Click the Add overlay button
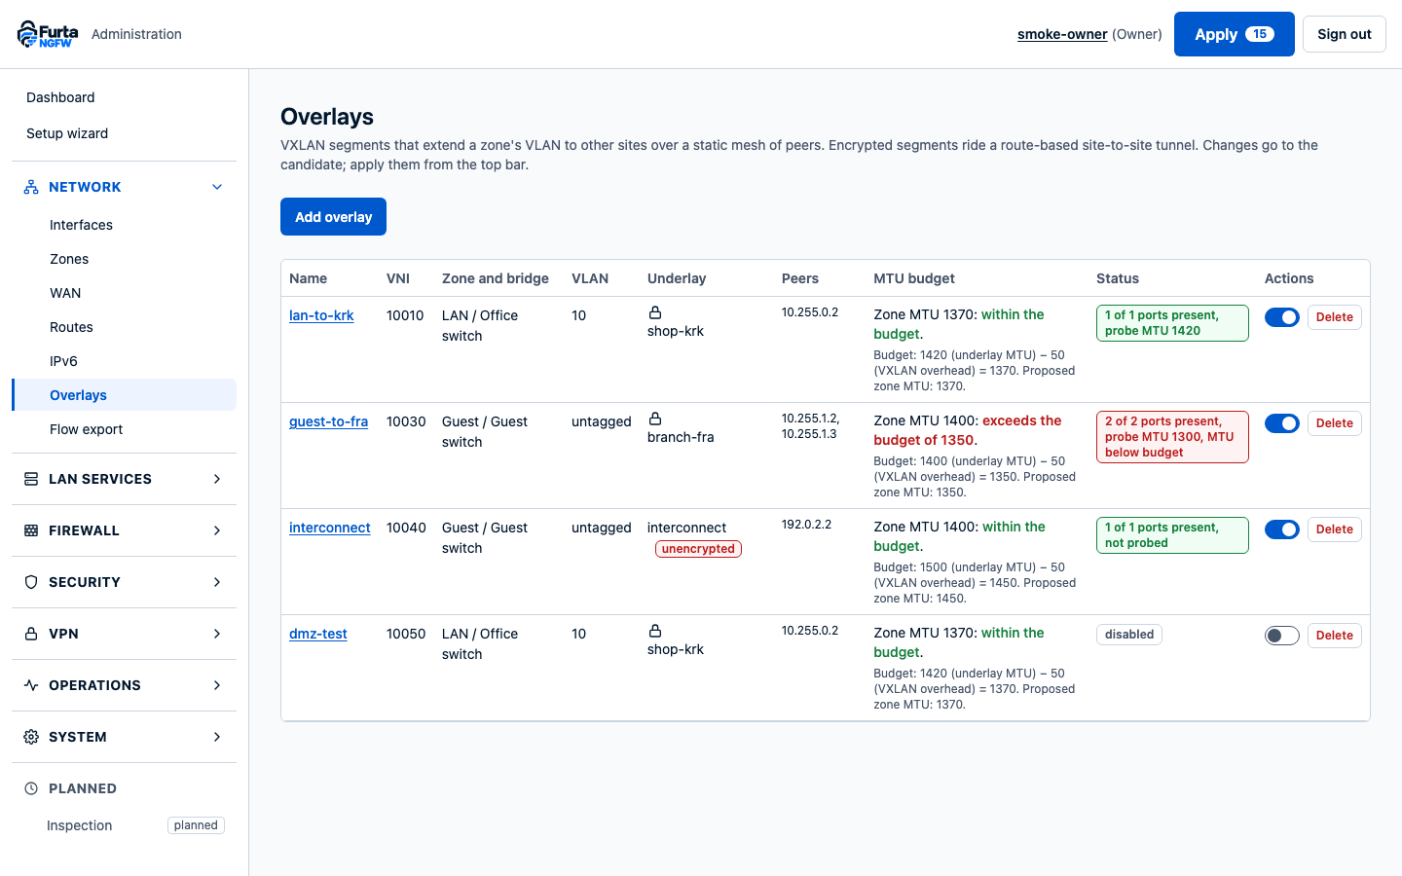Image resolution: width=1402 pixels, height=876 pixels. point(333,217)
